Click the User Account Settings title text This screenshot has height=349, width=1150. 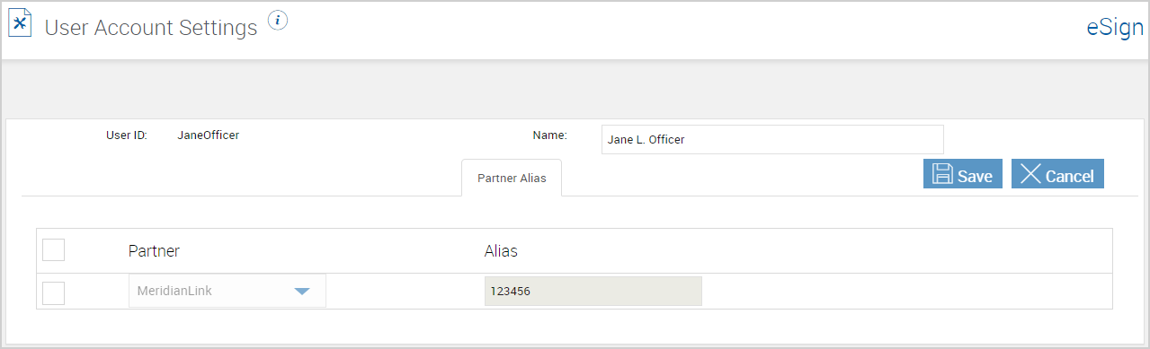[151, 28]
